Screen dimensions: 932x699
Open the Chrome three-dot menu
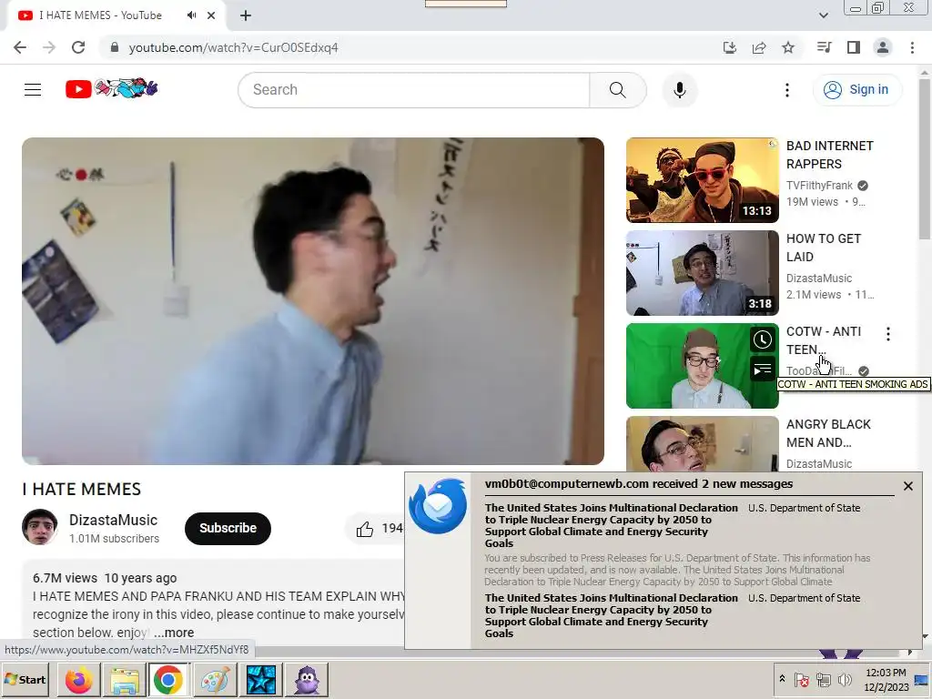click(912, 47)
